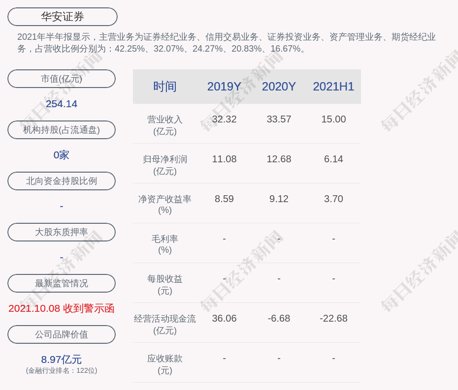The height and width of the screenshot is (390, 458).
Task: Select the 机构持股(占流通盘) pill
Action: 62,130
